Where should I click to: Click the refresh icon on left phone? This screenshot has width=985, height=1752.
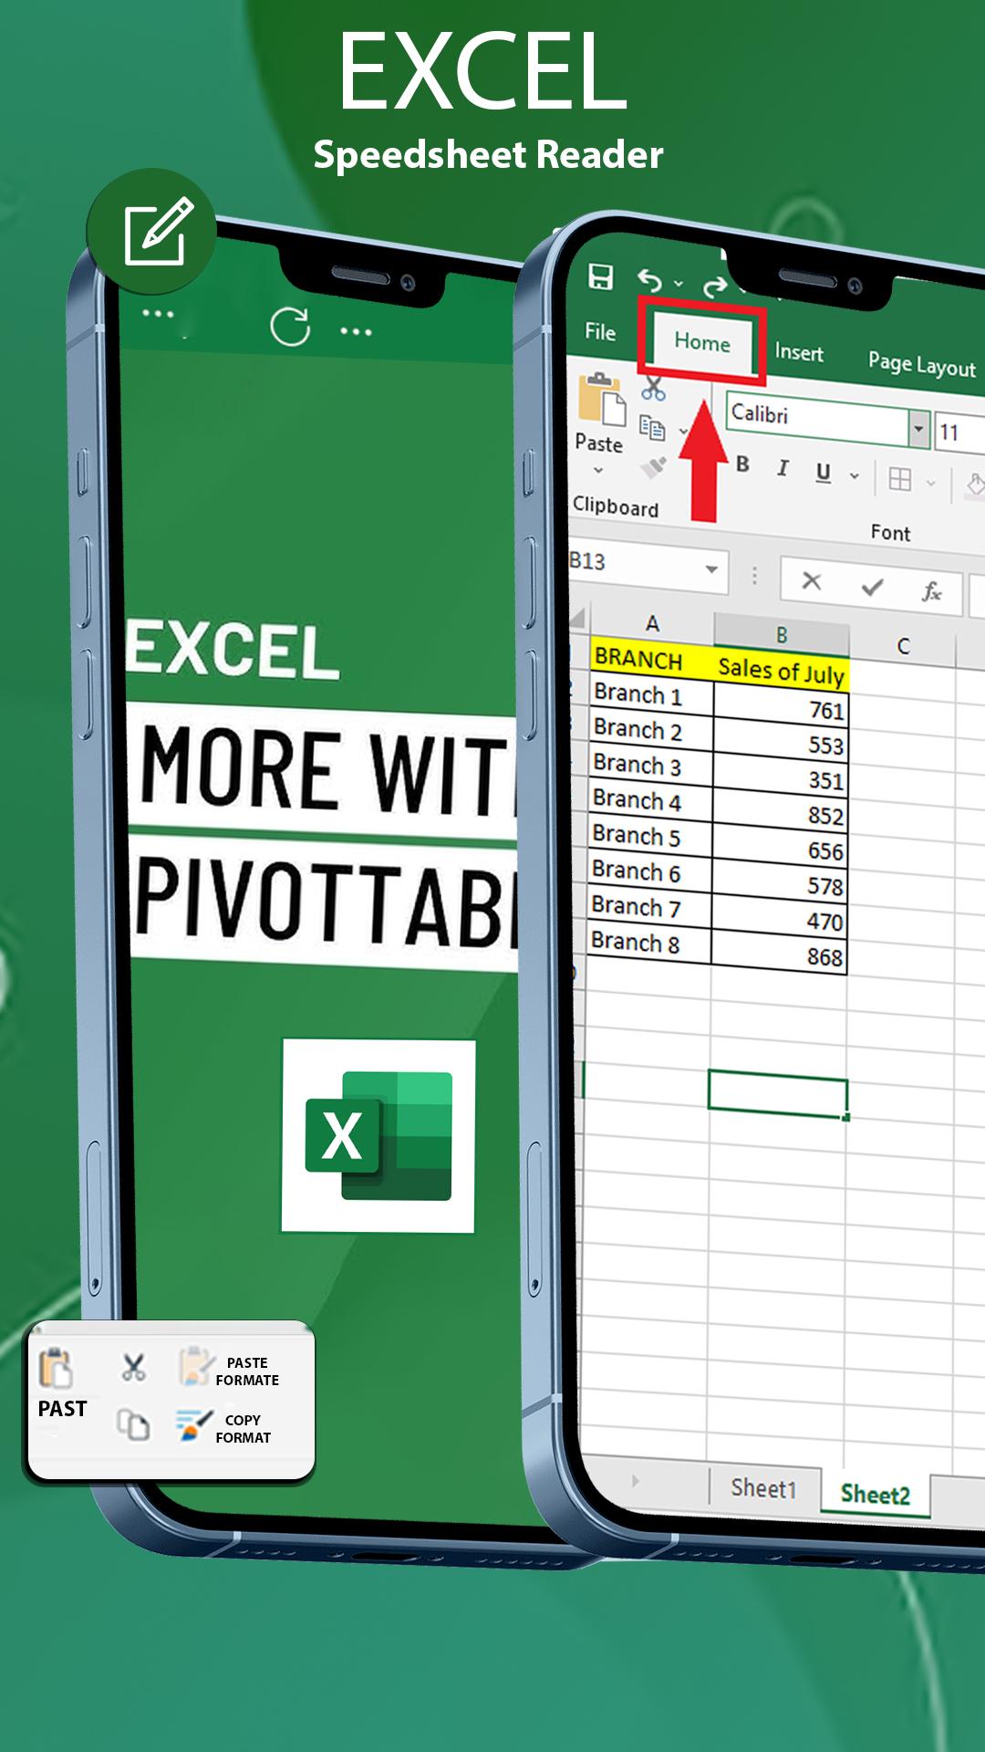coord(290,327)
